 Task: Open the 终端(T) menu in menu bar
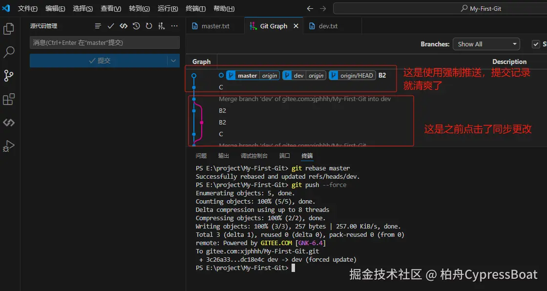[195, 8]
